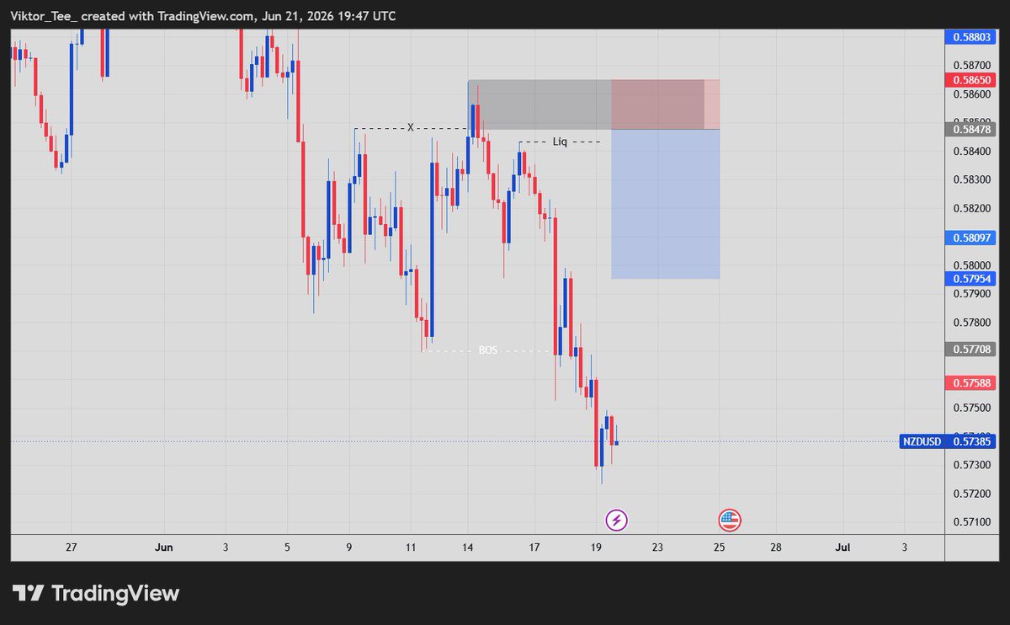Click date 25 on the time axis
The width and height of the screenshot is (1010, 625).
coord(720,548)
